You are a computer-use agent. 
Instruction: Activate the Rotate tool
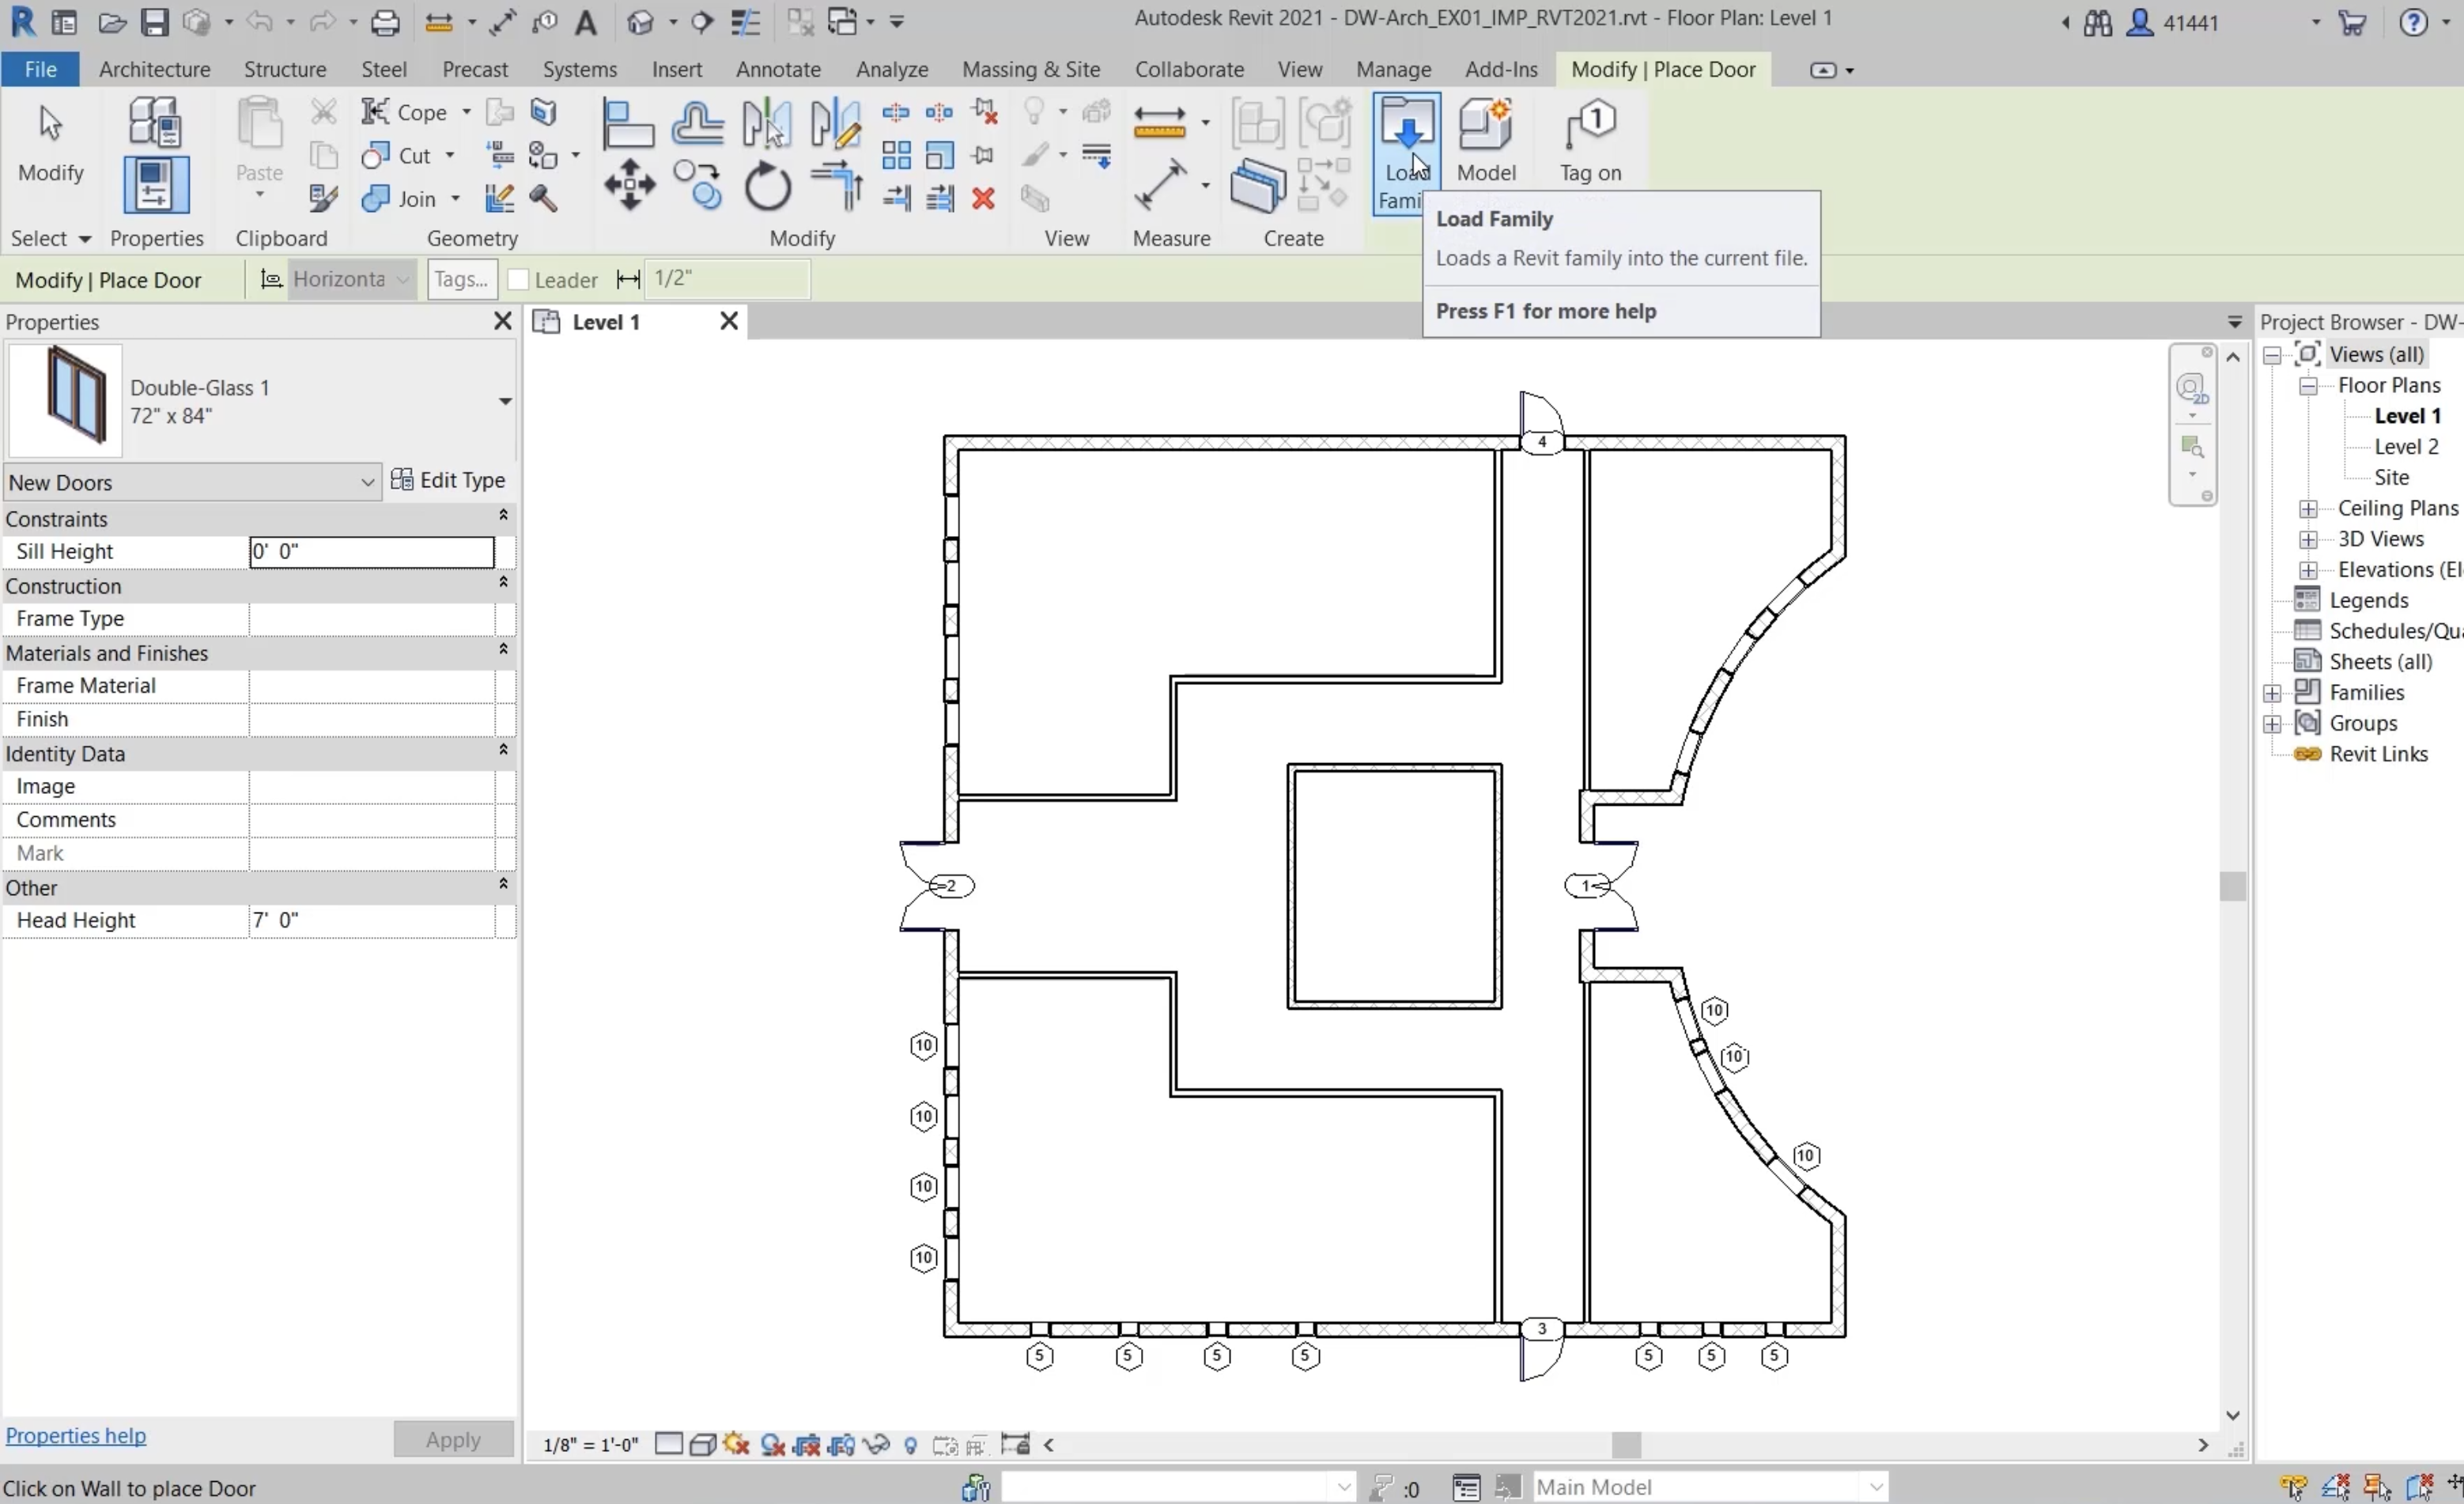pyautogui.click(x=767, y=189)
